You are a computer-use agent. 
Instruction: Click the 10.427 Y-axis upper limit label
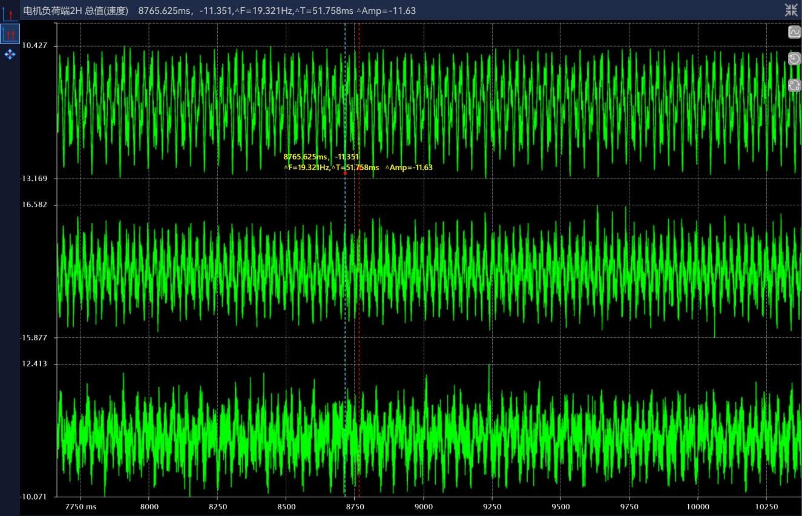pyautogui.click(x=35, y=46)
